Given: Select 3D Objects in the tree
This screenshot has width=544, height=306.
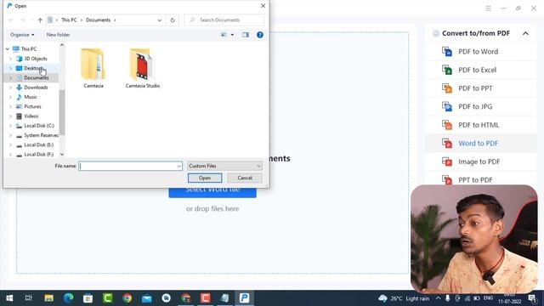Looking at the screenshot, I should (x=36, y=59).
